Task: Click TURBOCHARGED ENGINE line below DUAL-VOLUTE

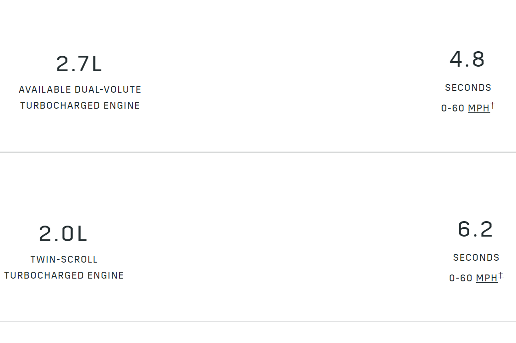Action: coord(80,106)
